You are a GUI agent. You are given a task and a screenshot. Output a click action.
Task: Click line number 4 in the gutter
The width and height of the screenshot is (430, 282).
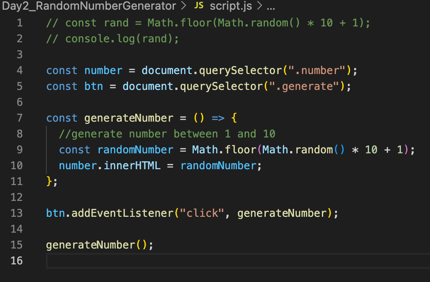tap(19, 70)
